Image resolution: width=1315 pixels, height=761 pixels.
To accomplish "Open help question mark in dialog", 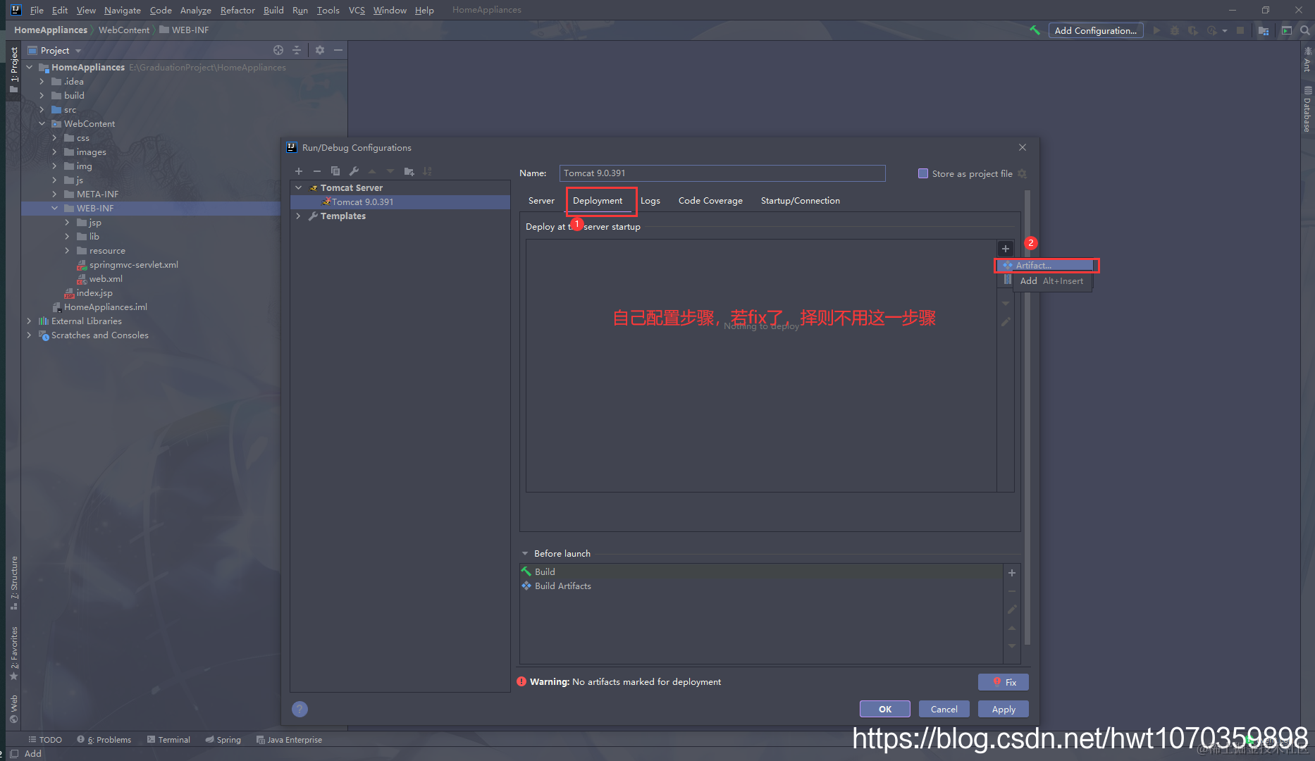I will (300, 709).
